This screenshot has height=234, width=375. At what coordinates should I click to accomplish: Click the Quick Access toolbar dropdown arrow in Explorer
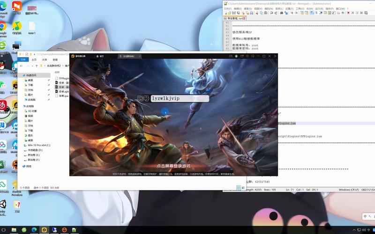click(34, 54)
